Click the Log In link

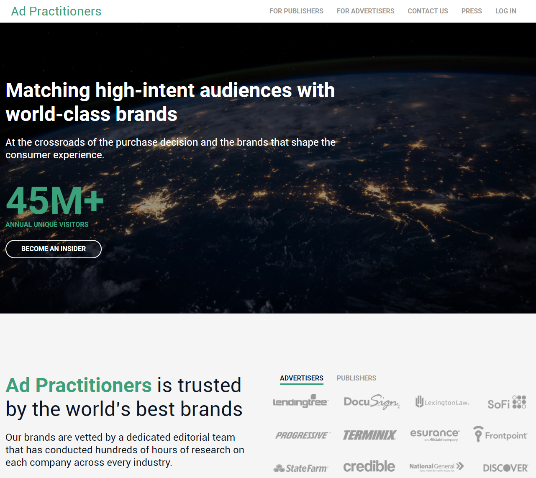506,11
